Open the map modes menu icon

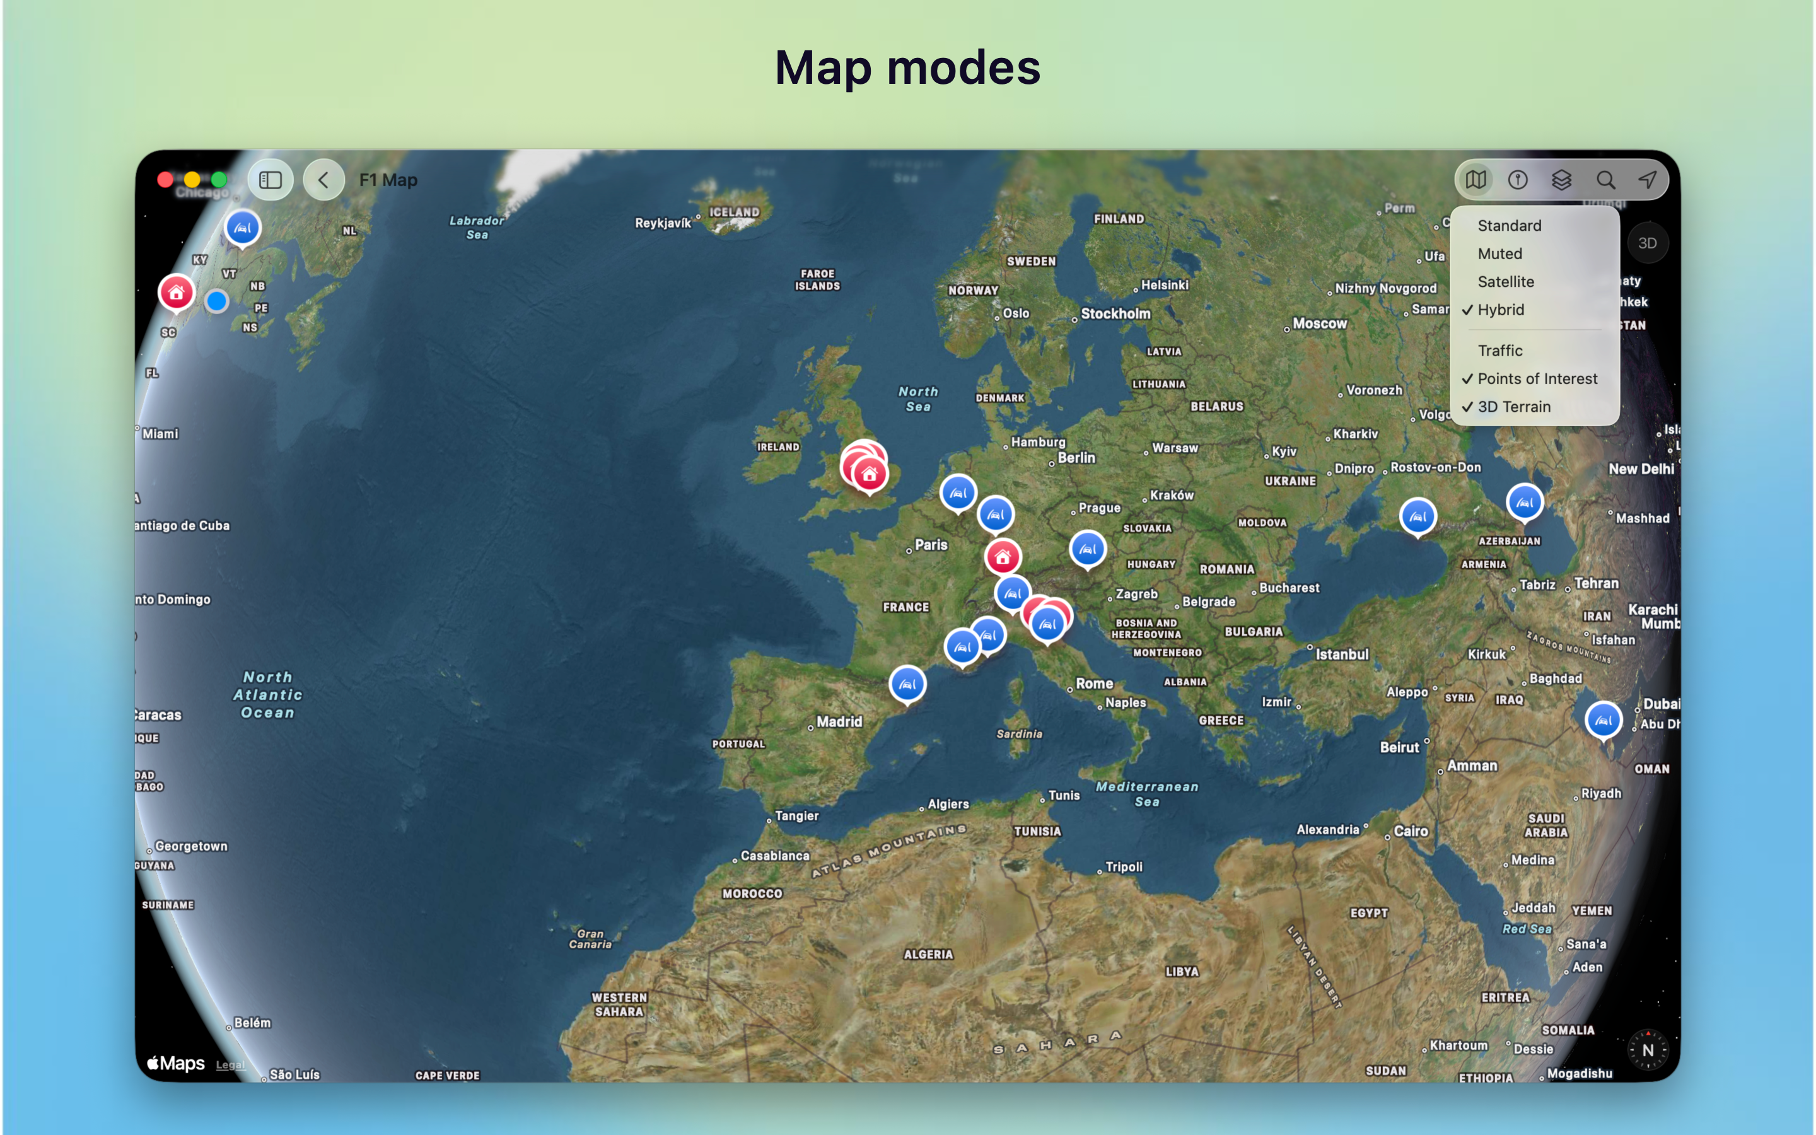(x=1475, y=180)
